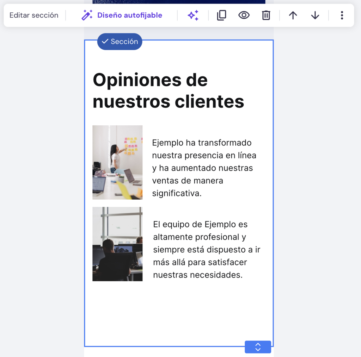The height and width of the screenshot is (357, 361).
Task: Move the section up with the up arrow
Action: coord(293,15)
